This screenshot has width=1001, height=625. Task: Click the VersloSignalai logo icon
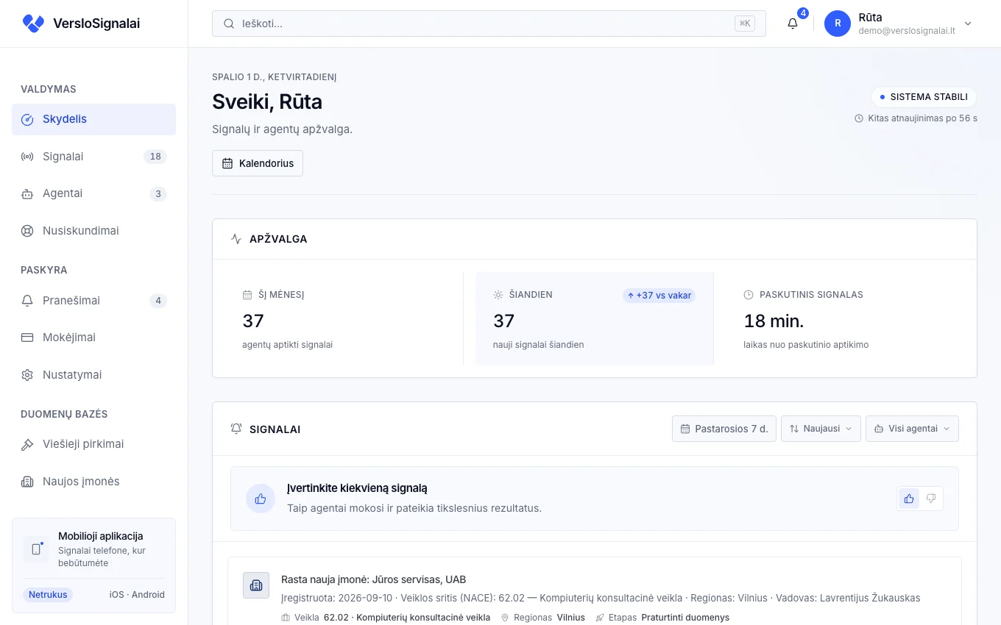click(33, 24)
